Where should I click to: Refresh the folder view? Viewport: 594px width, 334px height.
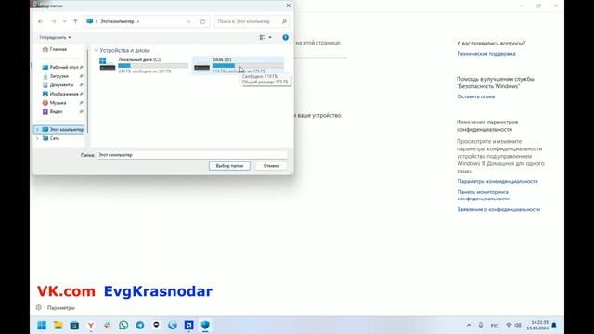pos(202,22)
